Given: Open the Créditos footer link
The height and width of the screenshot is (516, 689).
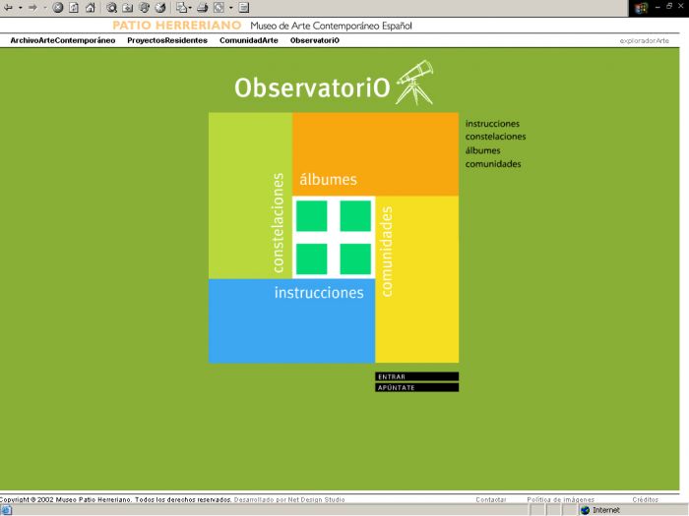Looking at the screenshot, I should (645, 499).
